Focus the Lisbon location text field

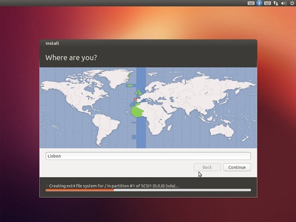148,156
